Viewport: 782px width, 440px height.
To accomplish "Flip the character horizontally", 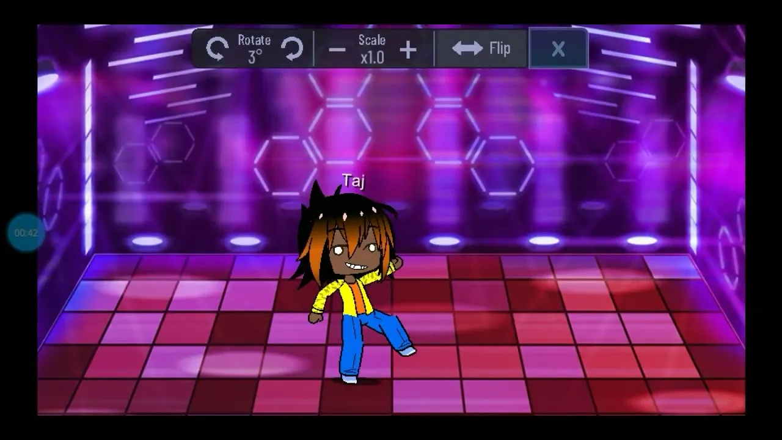I will (x=481, y=48).
